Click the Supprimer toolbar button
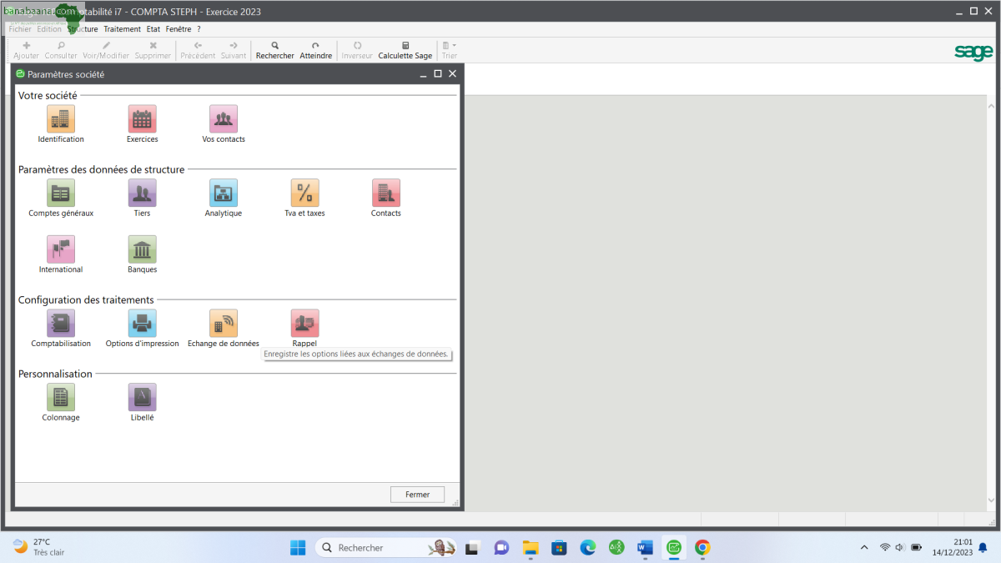Viewport: 1001px width, 563px height. tap(153, 50)
